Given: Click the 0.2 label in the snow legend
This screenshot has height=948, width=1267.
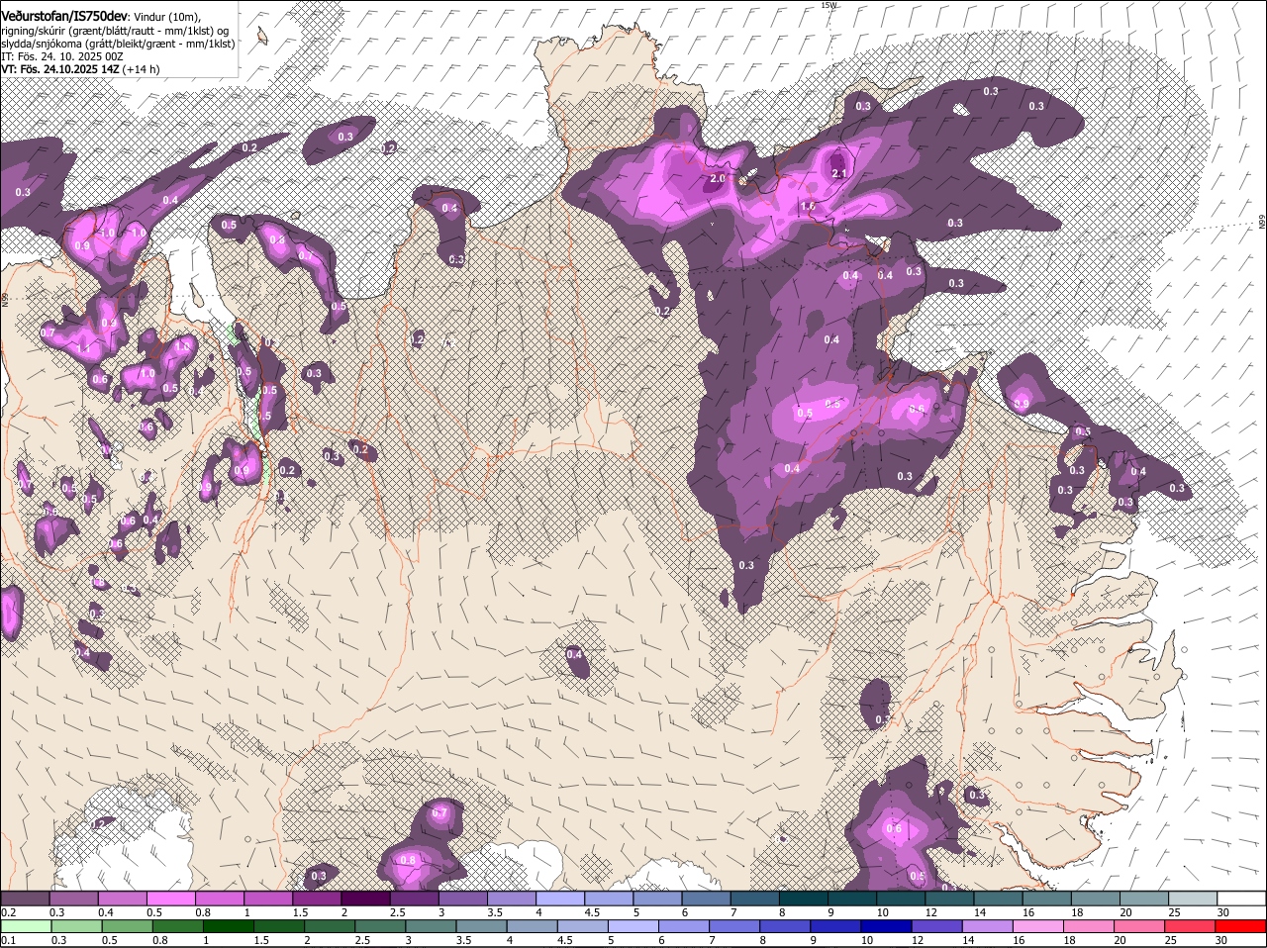Looking at the screenshot, I should pyautogui.click(x=8, y=912).
